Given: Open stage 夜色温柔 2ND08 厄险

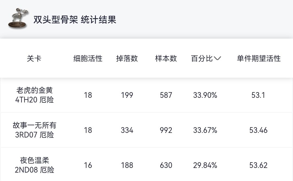Looking at the screenshot, I should click(34, 165).
